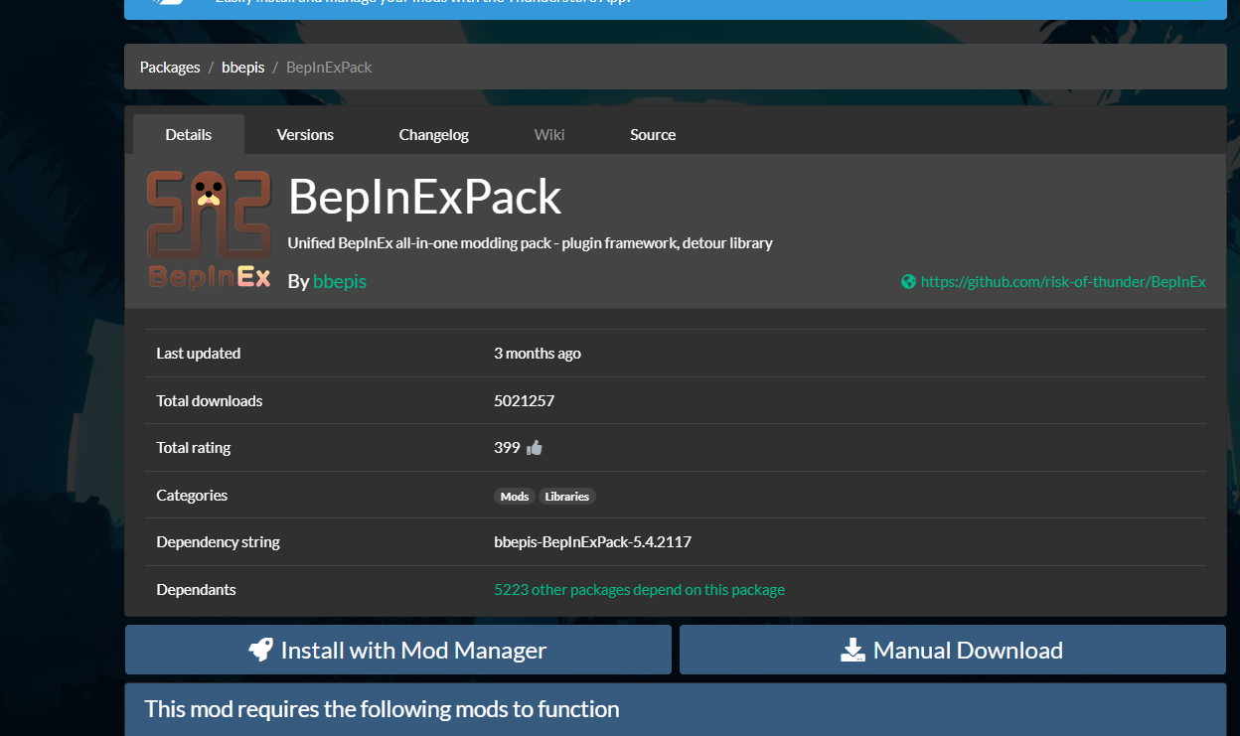Open the risk-of-thunder GitHub repository link
The width and height of the screenshot is (1240, 736).
pyautogui.click(x=1063, y=282)
